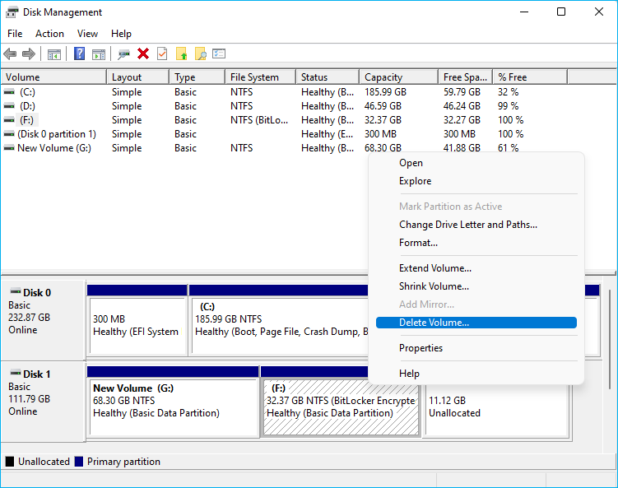This screenshot has width=618, height=488.
Task: Click Format... in the context menu
Action: tap(418, 243)
